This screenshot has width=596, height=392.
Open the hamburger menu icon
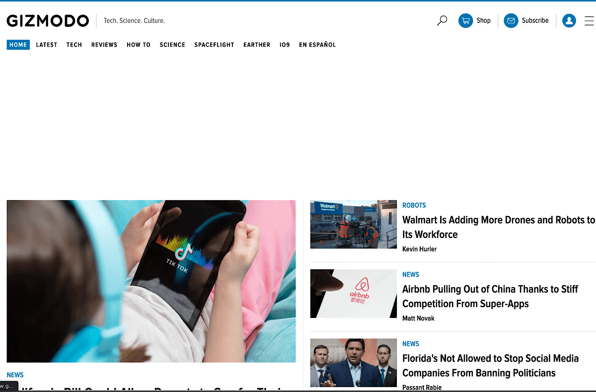pyautogui.click(x=589, y=20)
